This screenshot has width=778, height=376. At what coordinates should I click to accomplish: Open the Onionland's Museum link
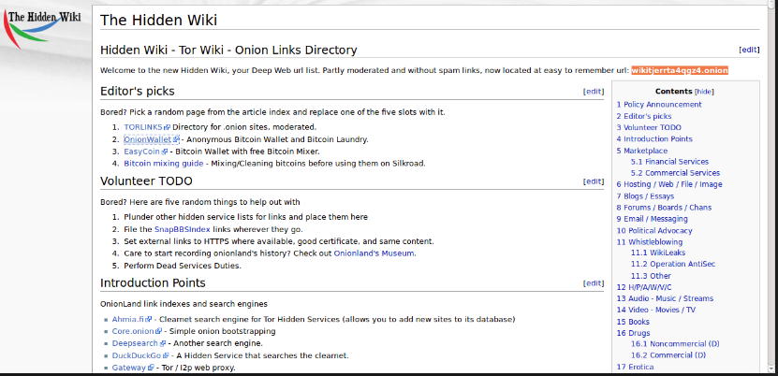click(373, 253)
